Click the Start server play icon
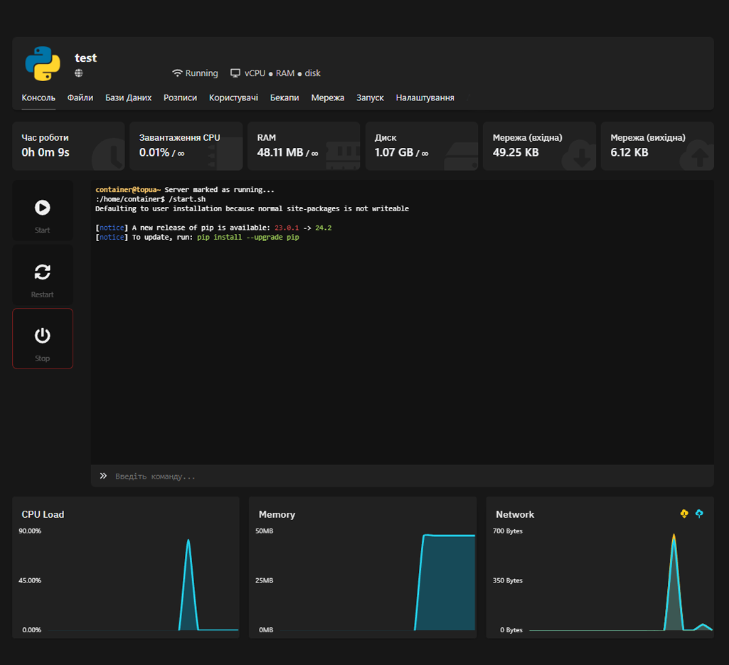 [x=43, y=208]
